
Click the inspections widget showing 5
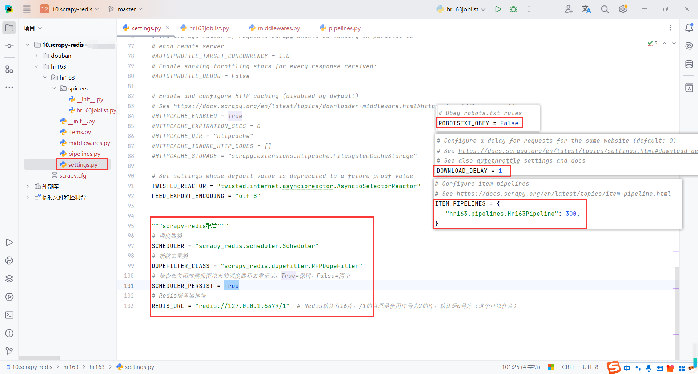click(x=653, y=44)
